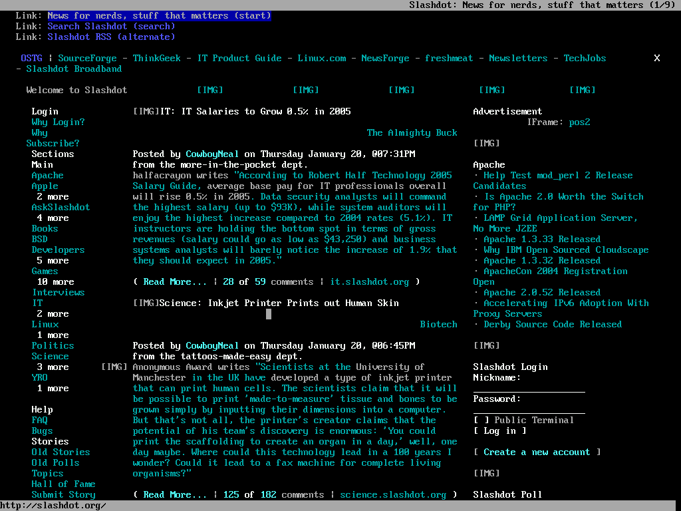Image resolution: width=681 pixels, height=511 pixels.
Task: Open the IT section in sidebar
Action: click(38, 303)
